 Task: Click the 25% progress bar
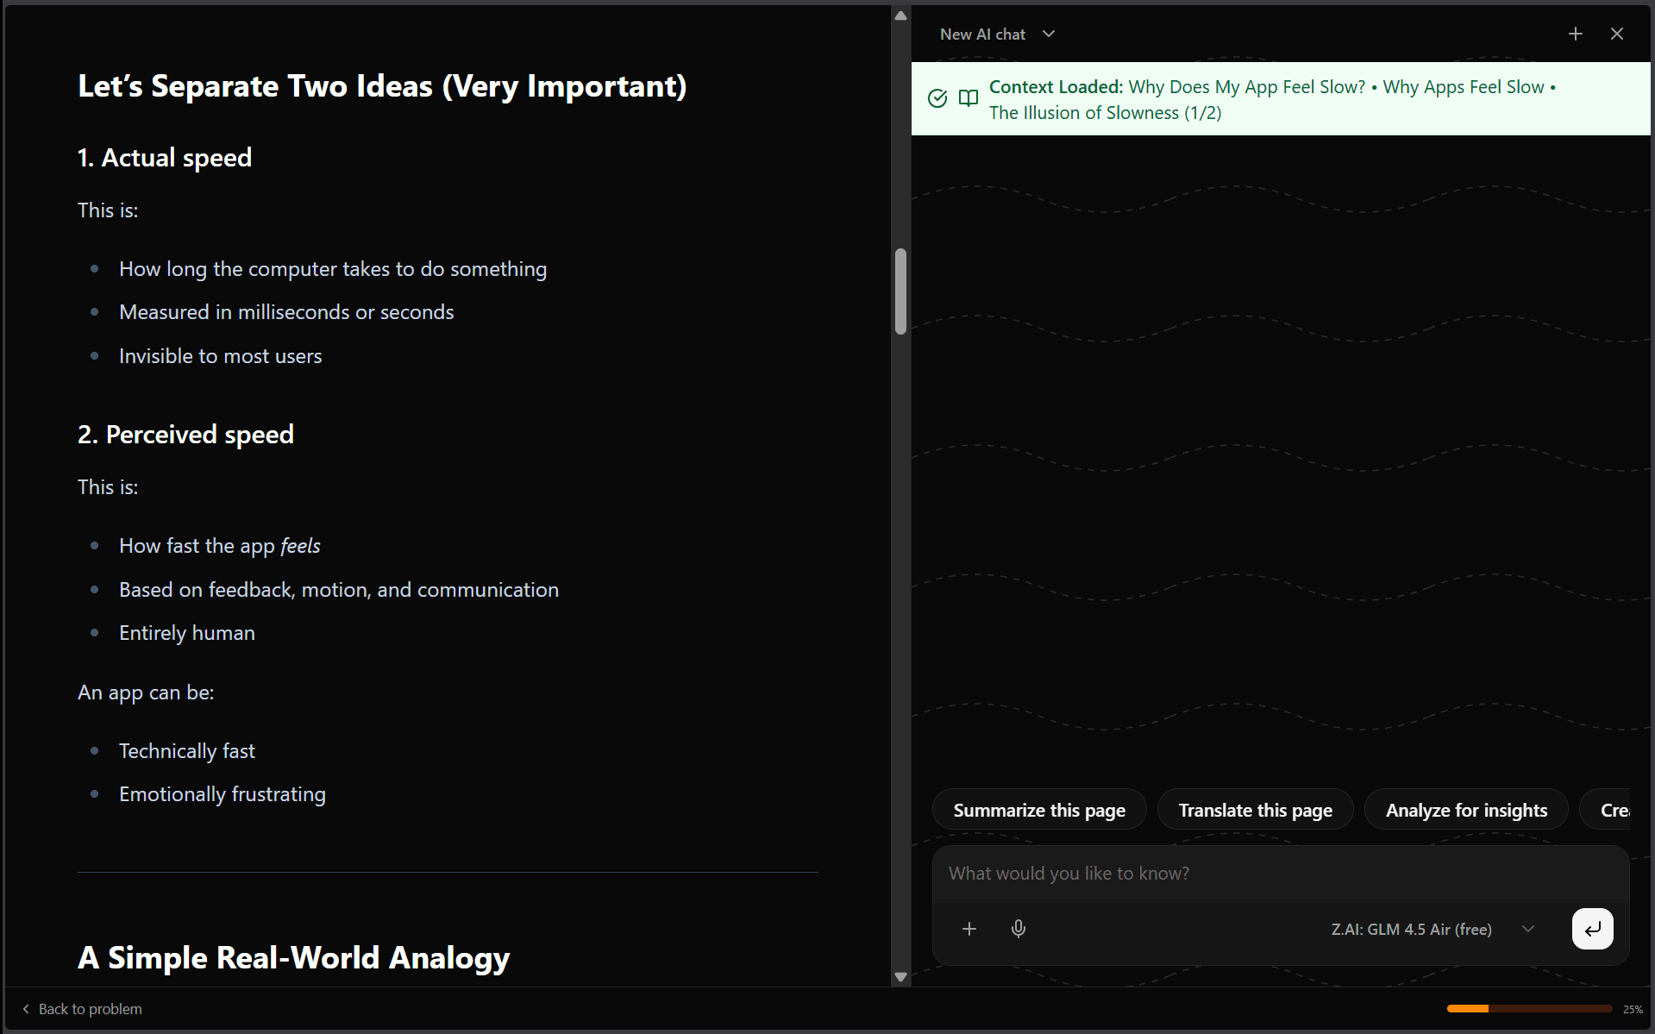(1528, 1008)
